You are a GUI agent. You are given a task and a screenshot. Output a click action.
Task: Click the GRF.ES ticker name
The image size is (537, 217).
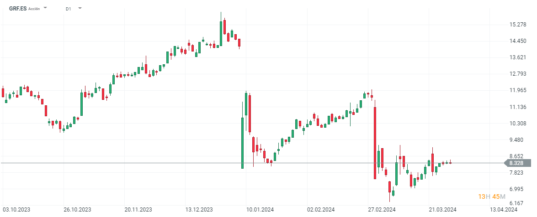[17, 9]
